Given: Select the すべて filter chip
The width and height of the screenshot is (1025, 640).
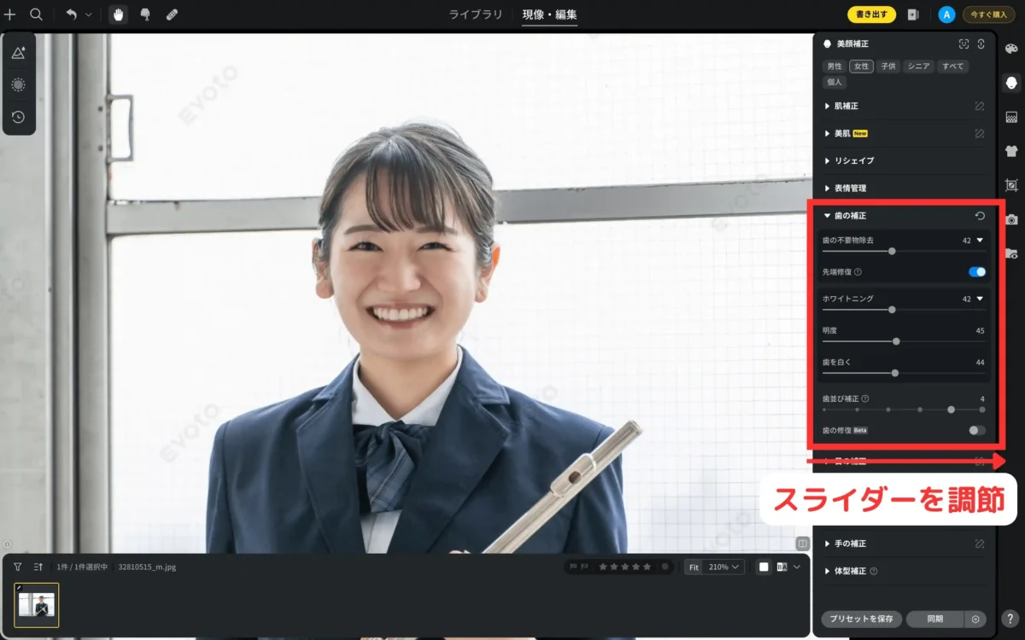Looking at the screenshot, I should [x=952, y=66].
